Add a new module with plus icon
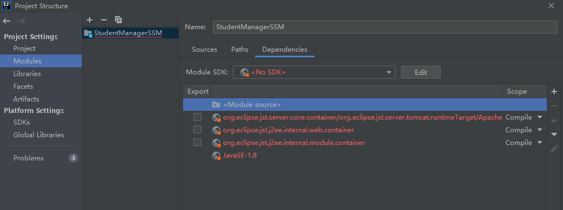The height and width of the screenshot is (210, 563). 90,20
